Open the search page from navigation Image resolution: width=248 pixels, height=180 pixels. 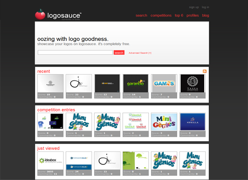coord(141,15)
